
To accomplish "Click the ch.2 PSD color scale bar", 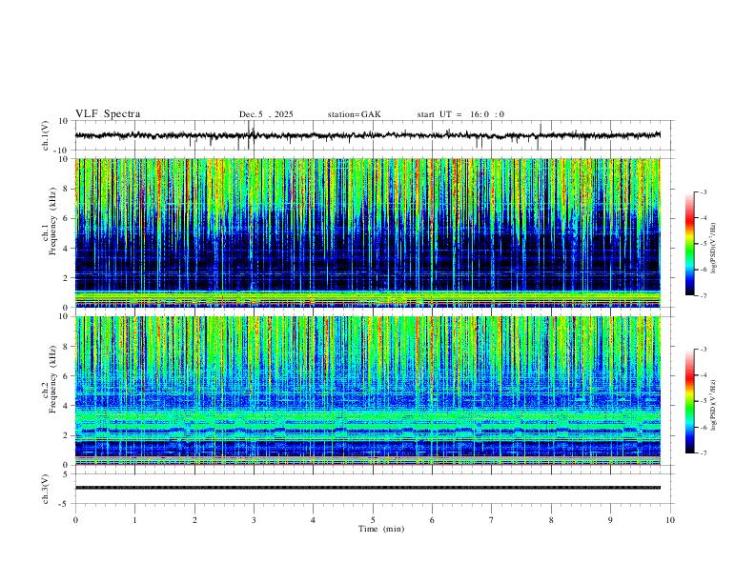I will coord(690,401).
